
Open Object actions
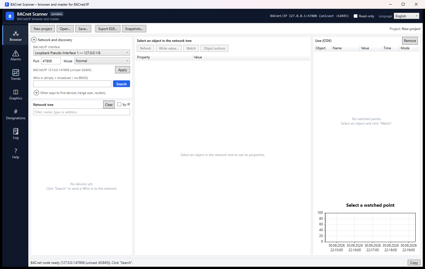[214, 48]
